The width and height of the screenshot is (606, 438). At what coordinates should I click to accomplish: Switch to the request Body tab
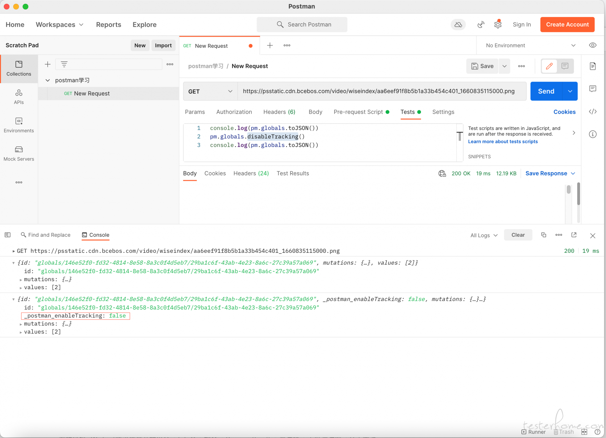click(315, 112)
